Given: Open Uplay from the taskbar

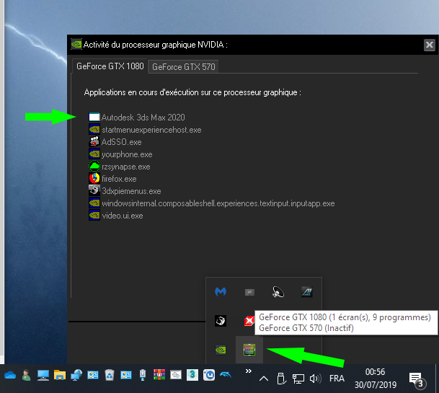Looking at the screenshot, I should (209, 375).
